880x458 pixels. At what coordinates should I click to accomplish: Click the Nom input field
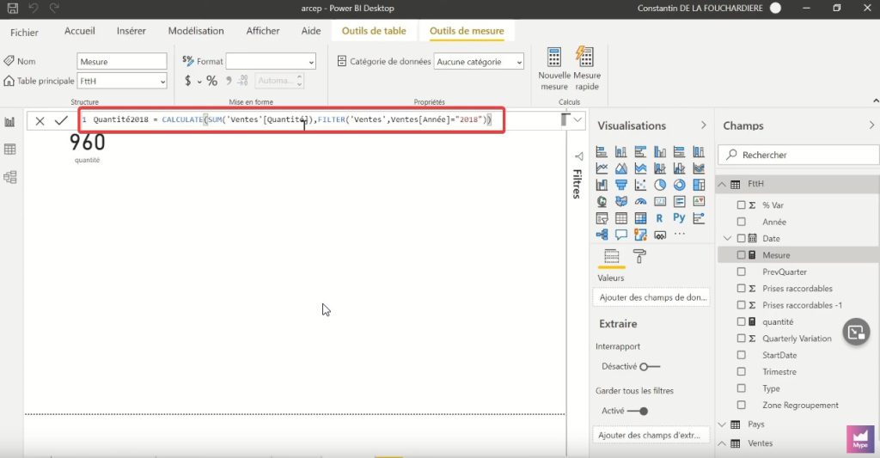tap(122, 61)
